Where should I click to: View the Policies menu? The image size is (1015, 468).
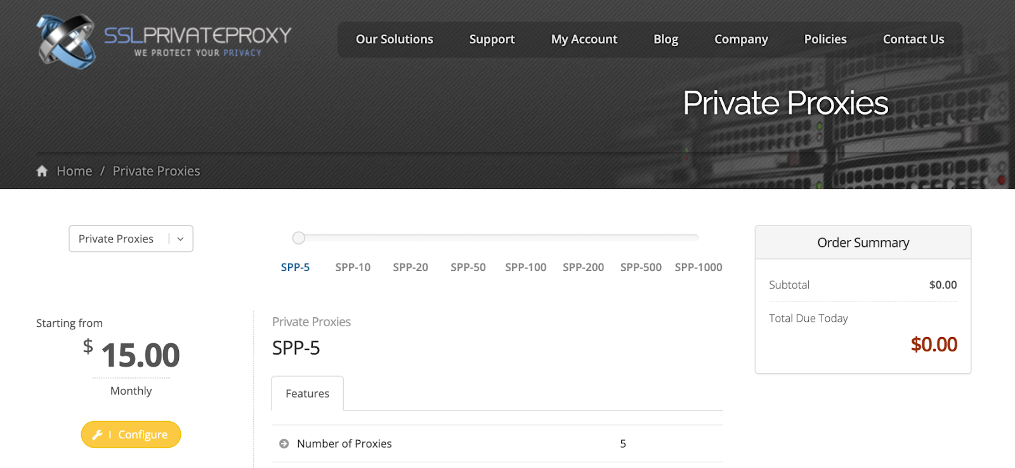pos(825,39)
